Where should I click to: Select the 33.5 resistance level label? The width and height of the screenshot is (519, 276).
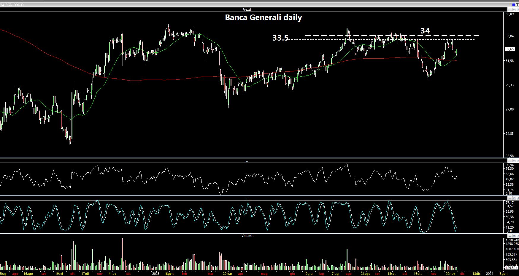(280, 38)
